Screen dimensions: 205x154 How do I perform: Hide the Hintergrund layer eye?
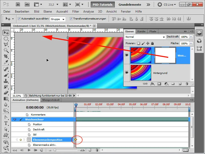(x=127, y=73)
